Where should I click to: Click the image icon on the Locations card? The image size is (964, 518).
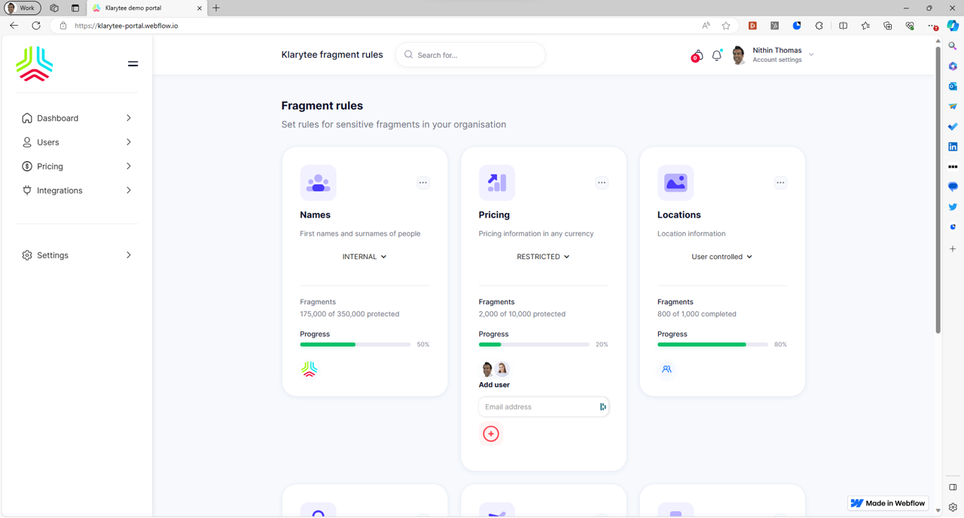click(676, 182)
